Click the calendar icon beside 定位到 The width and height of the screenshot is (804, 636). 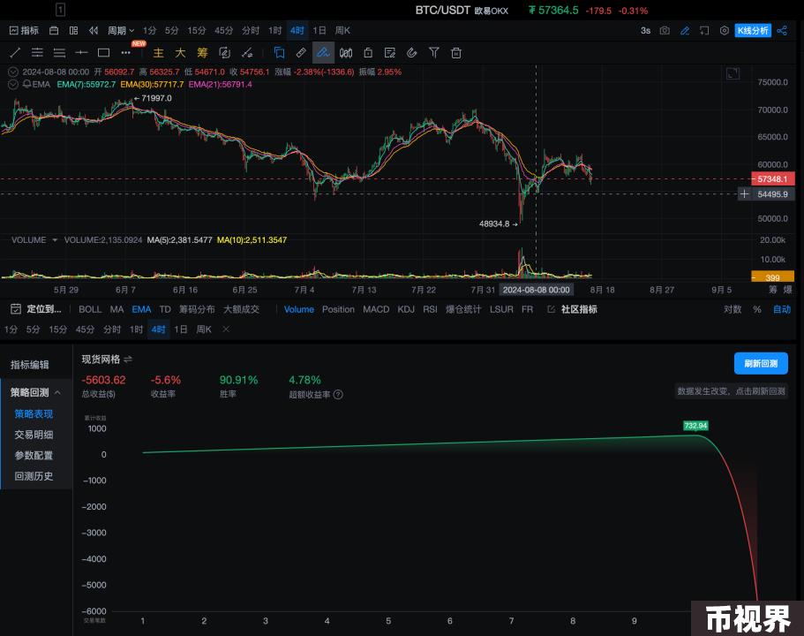click(16, 309)
